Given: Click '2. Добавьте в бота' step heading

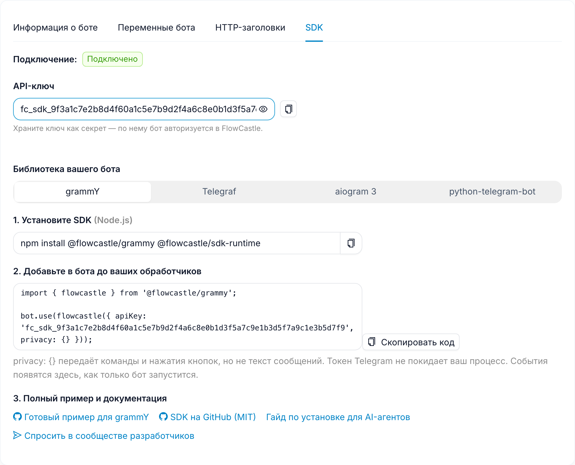Looking at the screenshot, I should (x=107, y=271).
